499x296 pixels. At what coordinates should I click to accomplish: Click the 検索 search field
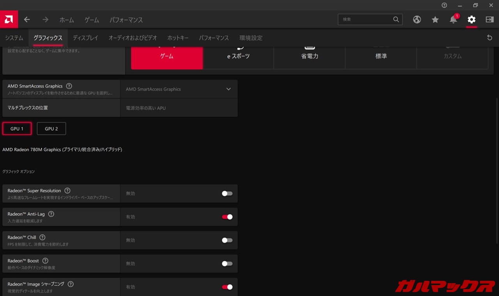[366, 19]
